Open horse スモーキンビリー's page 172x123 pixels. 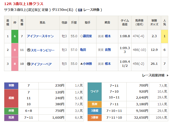[42, 50]
